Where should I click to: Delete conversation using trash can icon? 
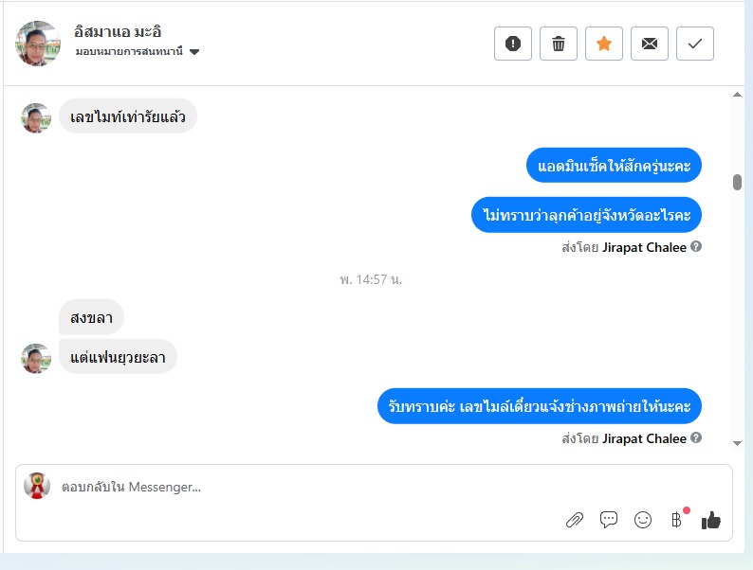pos(558,44)
